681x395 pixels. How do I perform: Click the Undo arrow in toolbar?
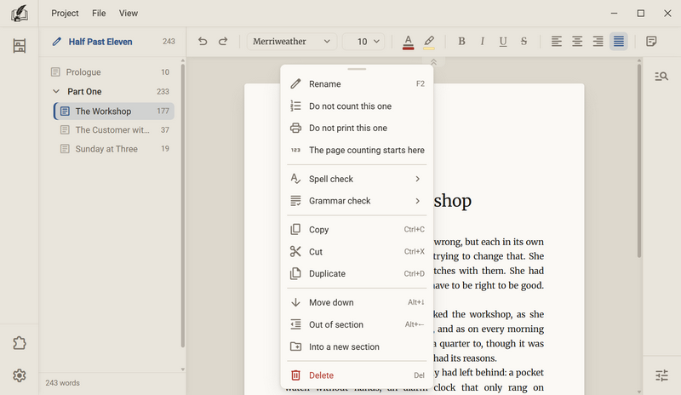(x=203, y=41)
